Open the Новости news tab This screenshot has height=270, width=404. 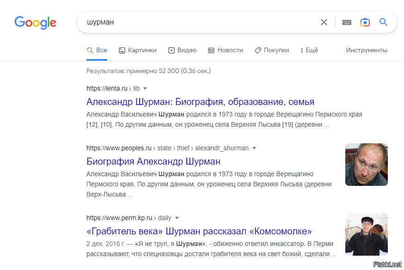pyautogui.click(x=226, y=50)
